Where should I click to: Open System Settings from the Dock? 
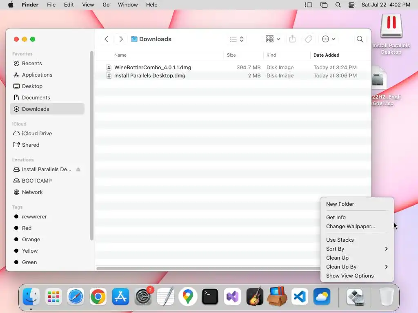pyautogui.click(x=143, y=297)
